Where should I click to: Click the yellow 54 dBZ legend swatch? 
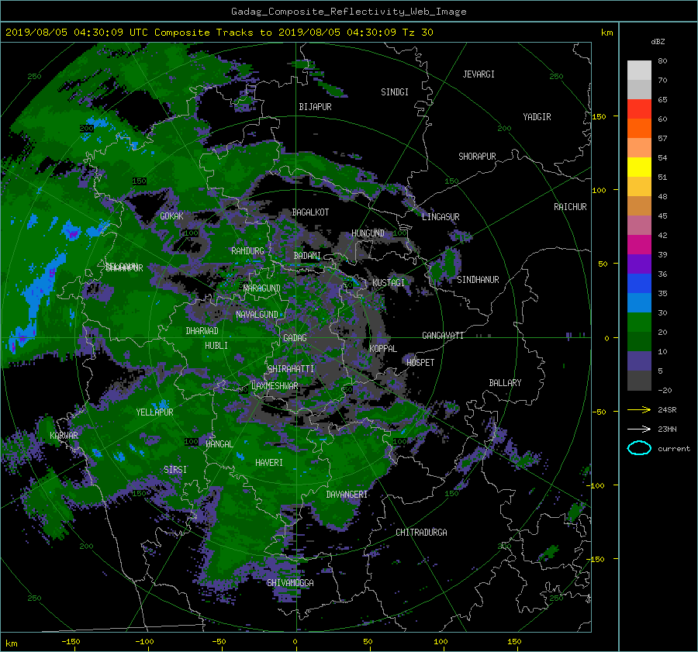[639, 167]
